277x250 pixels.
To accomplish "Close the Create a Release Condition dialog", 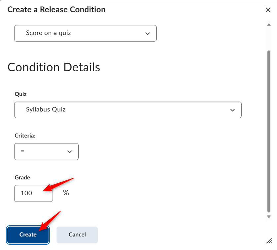I will point(268,10).
